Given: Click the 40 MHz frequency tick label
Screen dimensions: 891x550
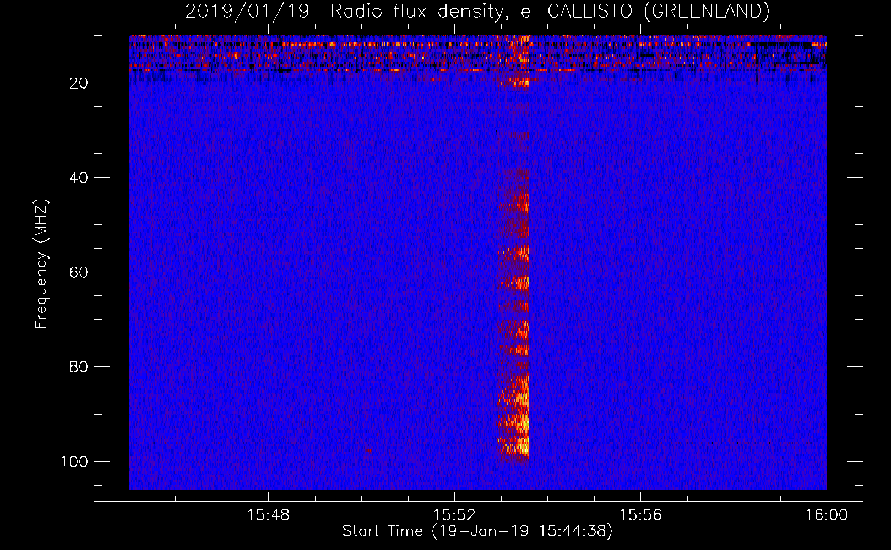Looking at the screenshot, I should pos(78,178).
